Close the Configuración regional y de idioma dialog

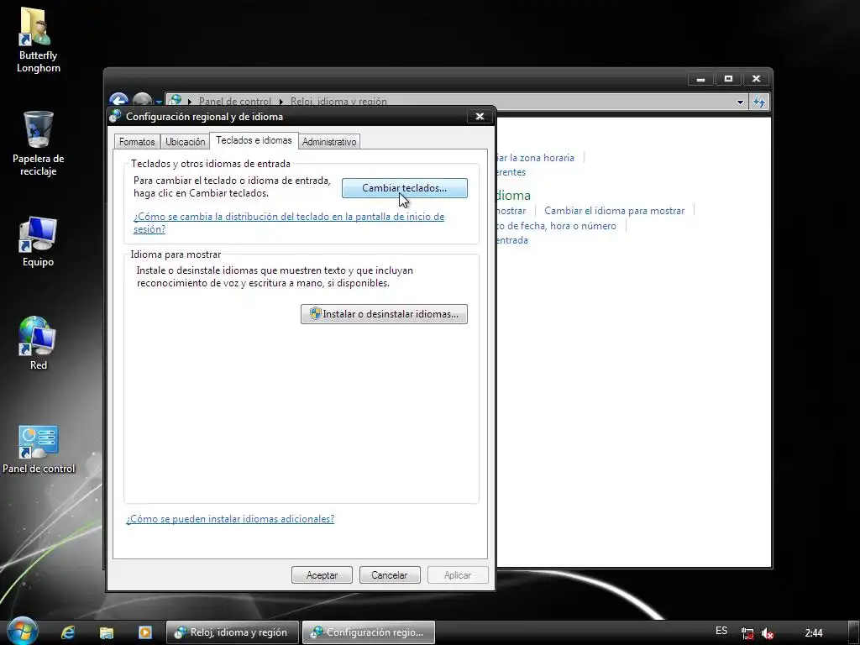tap(480, 116)
